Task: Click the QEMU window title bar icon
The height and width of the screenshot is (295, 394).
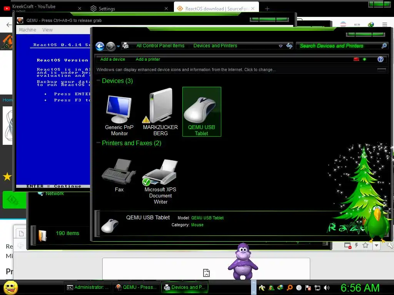Action: [20, 21]
